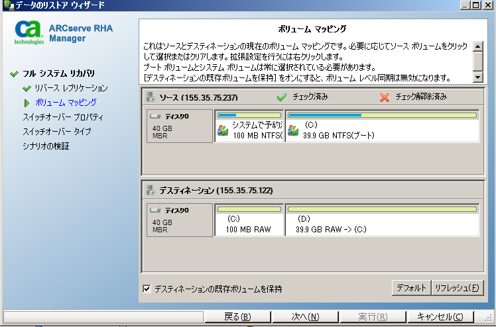
Task: Toggle the check icon on システムで予約 volume
Action: [x=223, y=130]
